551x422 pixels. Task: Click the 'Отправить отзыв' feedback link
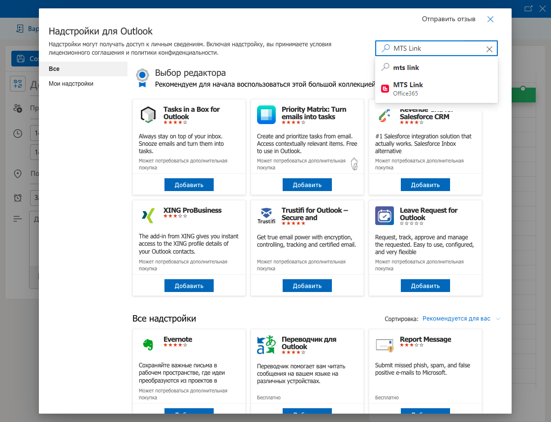coord(449,19)
